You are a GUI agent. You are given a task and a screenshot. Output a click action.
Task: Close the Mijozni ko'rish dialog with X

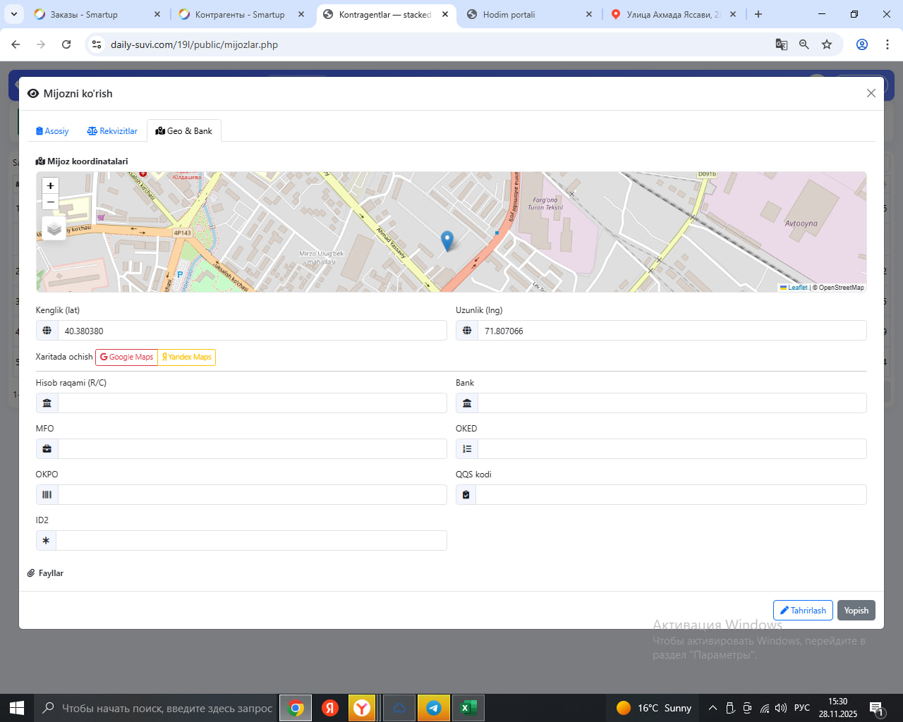871,93
